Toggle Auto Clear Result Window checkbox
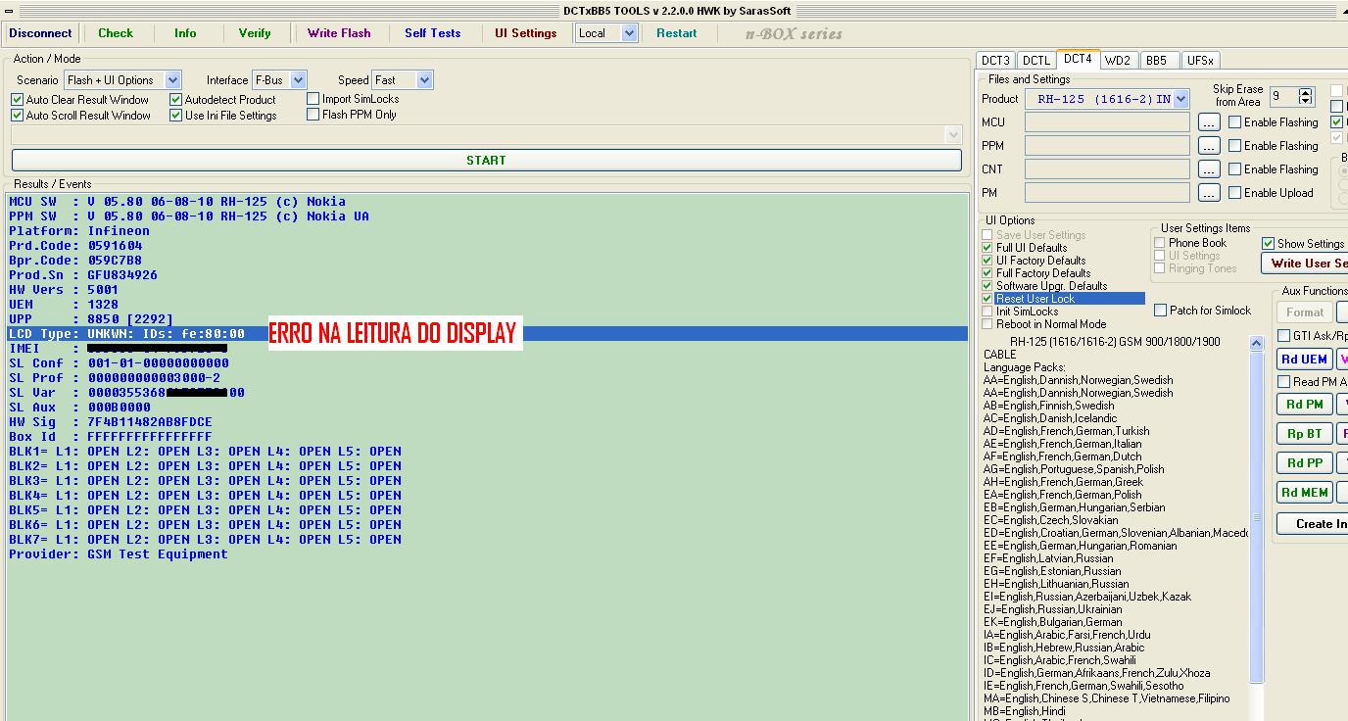The height and width of the screenshot is (721, 1348). coord(18,100)
